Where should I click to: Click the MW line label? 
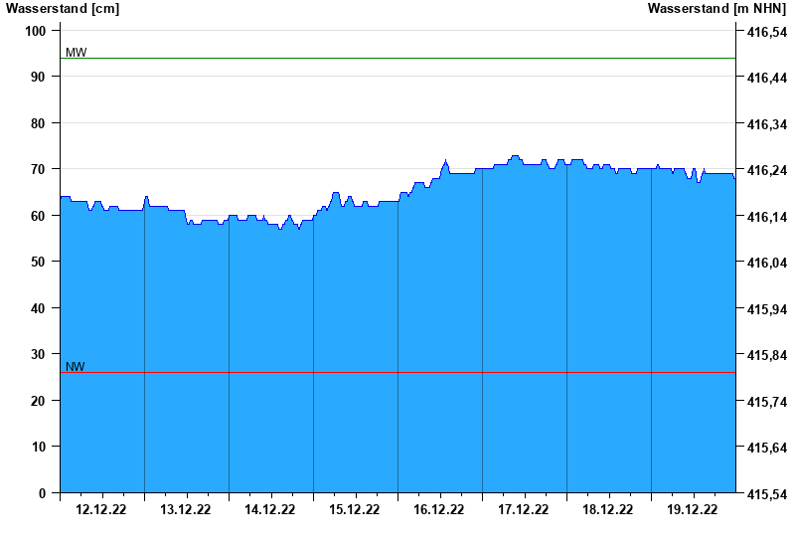(77, 53)
